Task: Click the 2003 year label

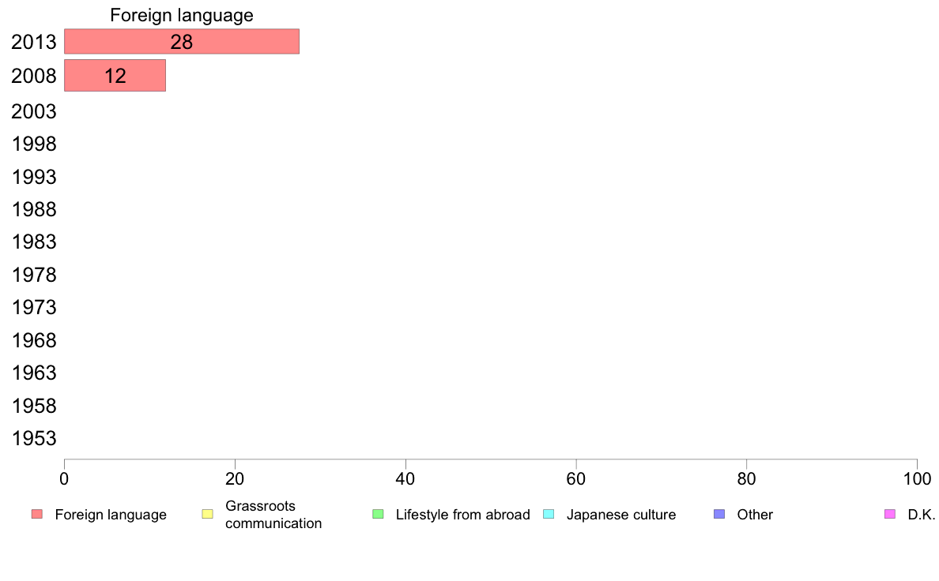Action: click(34, 111)
